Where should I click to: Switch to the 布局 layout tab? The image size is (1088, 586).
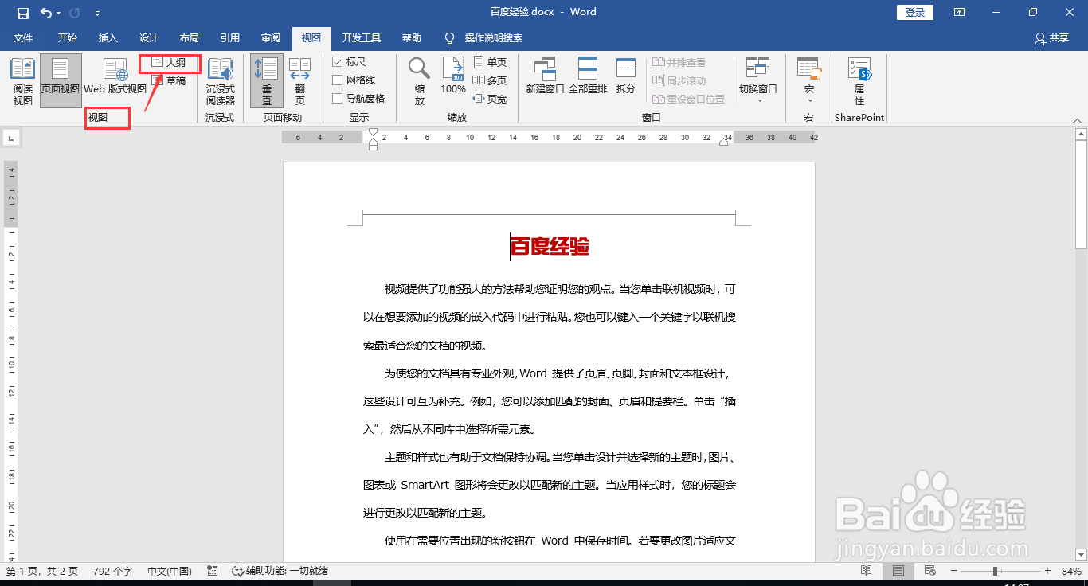pos(190,38)
